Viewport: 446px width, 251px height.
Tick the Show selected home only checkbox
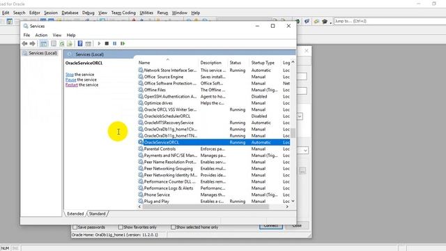(x=173, y=227)
